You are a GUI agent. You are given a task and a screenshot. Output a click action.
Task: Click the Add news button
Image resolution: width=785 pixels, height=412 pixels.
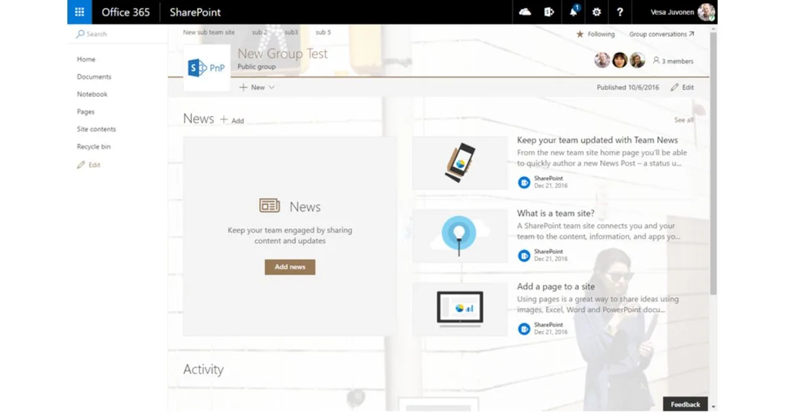point(290,267)
